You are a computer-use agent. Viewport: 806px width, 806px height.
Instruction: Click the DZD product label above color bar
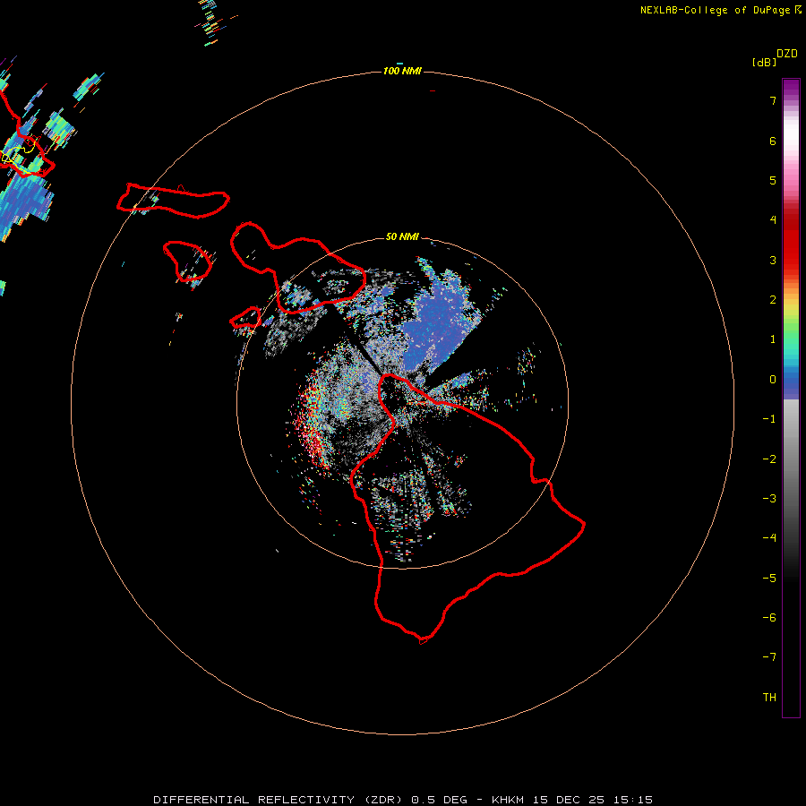(787, 54)
